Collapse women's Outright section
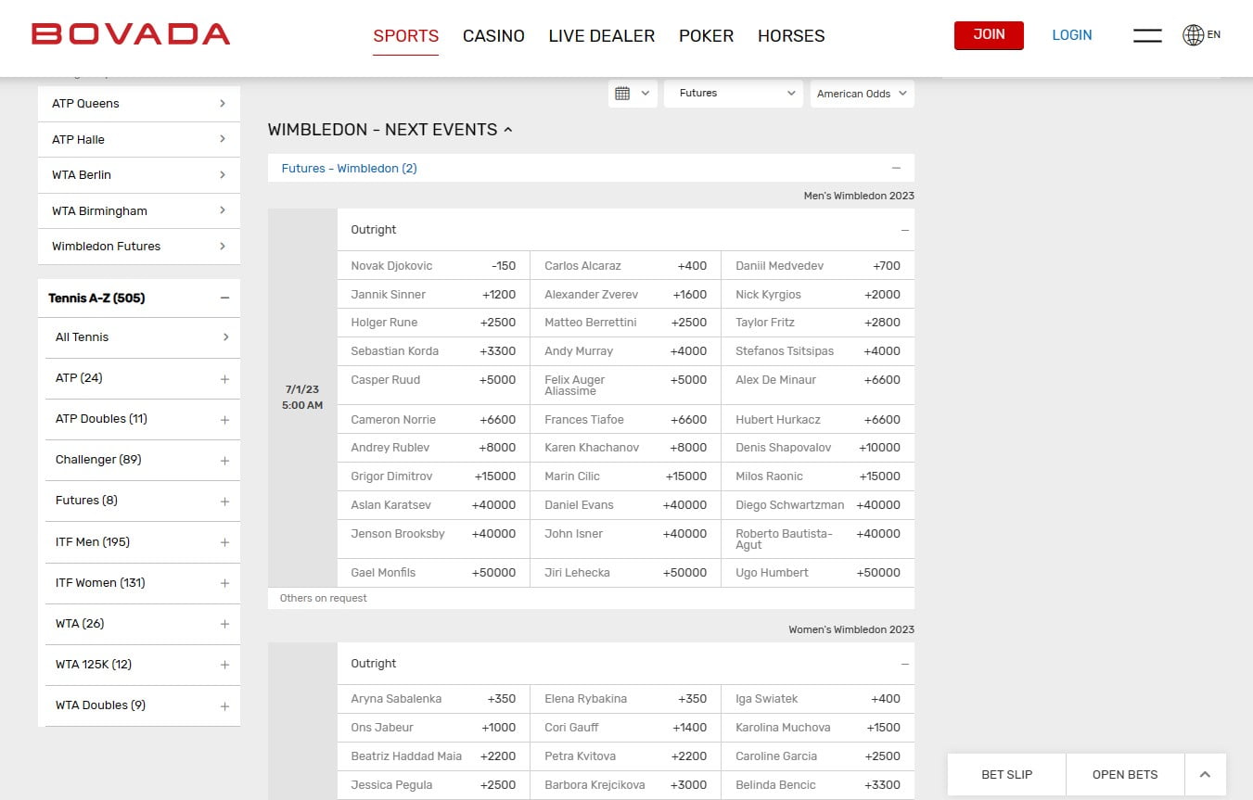This screenshot has width=1253, height=800. pyautogui.click(x=905, y=664)
